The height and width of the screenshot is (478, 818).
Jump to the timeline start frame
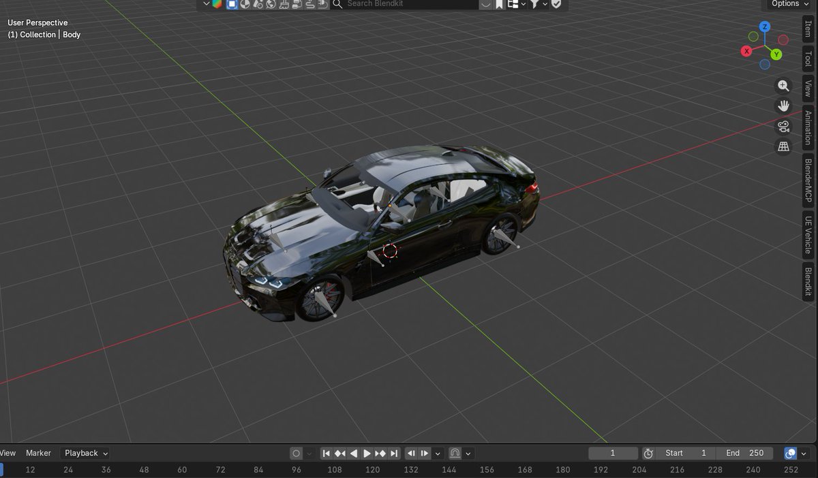coord(327,453)
